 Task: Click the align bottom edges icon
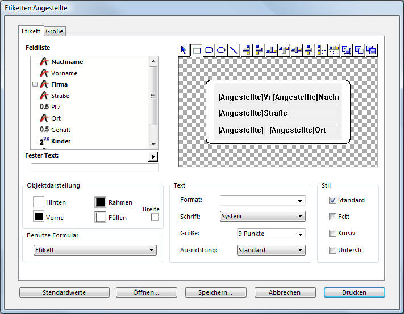272,50
